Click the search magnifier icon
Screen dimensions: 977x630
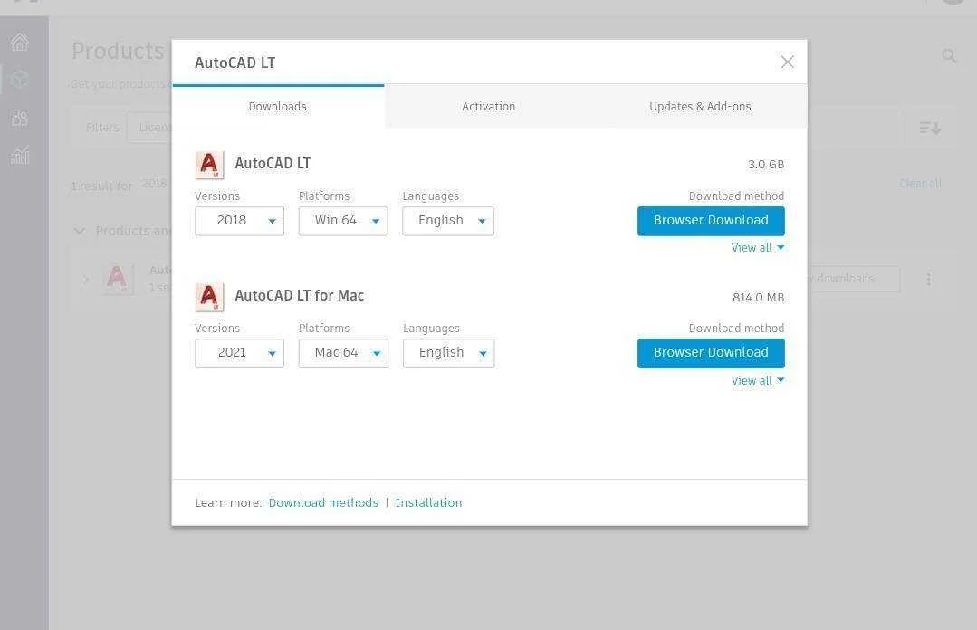pyautogui.click(x=949, y=56)
